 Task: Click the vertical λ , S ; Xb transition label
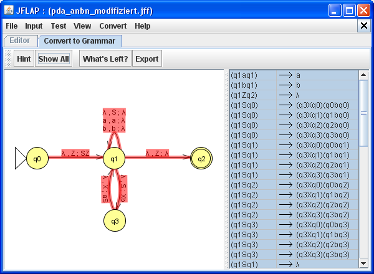[x=123, y=189]
